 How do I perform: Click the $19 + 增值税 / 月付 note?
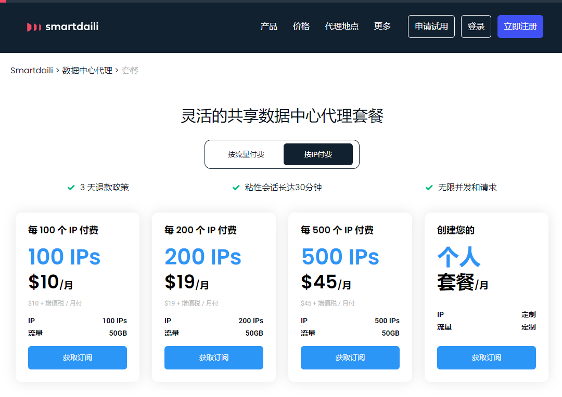tap(191, 303)
